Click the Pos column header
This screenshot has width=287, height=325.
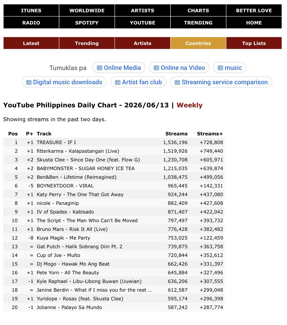tap(13, 134)
